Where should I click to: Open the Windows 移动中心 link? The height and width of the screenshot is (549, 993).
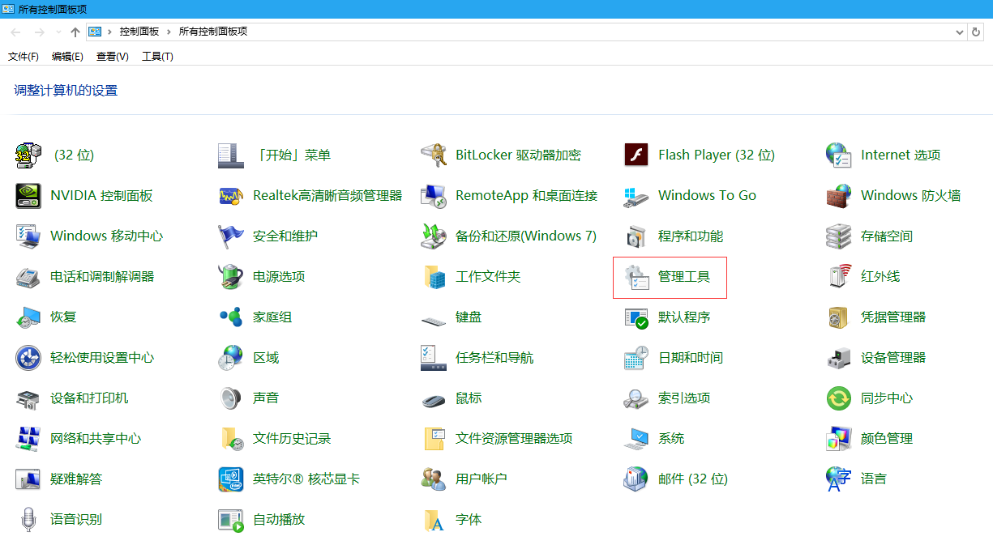pos(106,236)
